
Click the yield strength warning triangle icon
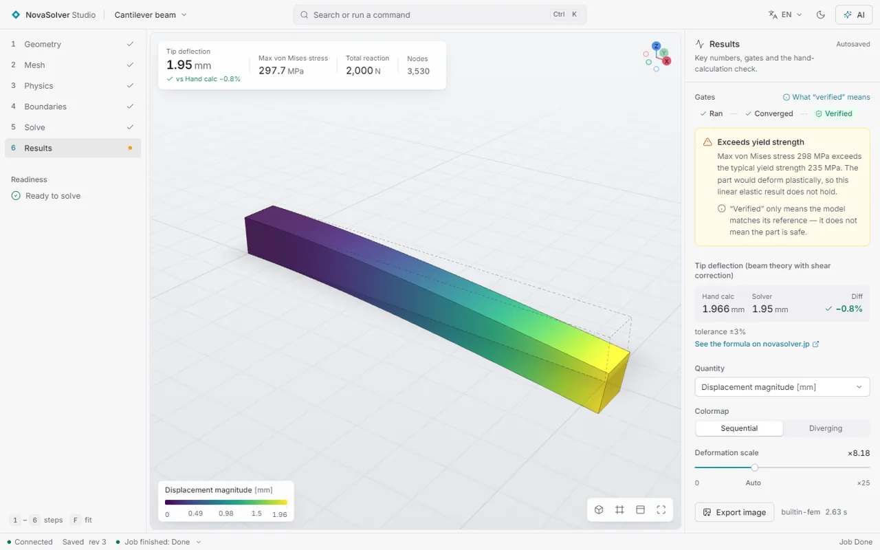[x=707, y=142]
